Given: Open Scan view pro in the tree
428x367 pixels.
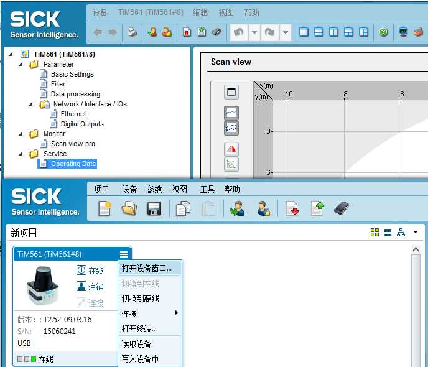Looking at the screenshot, I should coord(73,144).
